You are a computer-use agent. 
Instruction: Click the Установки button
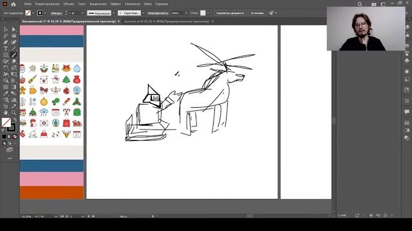pyautogui.click(x=257, y=13)
